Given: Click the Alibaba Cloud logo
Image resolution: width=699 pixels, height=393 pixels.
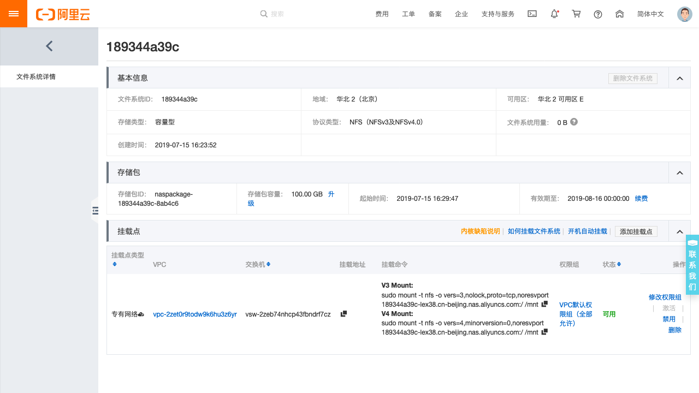Looking at the screenshot, I should [x=63, y=14].
